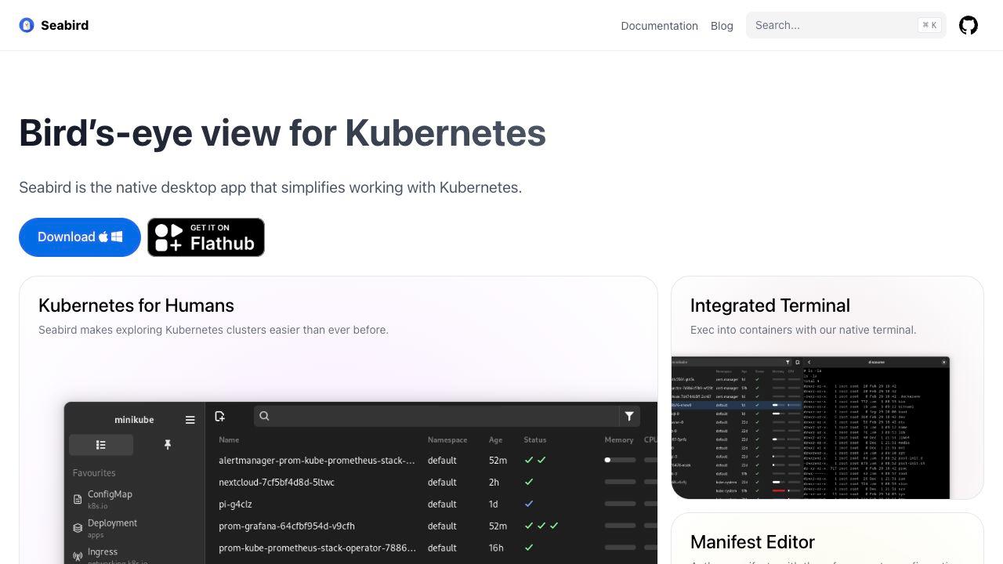Click the Manifest Editor heading
1003x564 pixels.
coord(752,542)
